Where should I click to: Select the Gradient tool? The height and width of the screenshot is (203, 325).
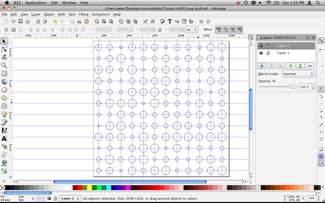[4, 171]
